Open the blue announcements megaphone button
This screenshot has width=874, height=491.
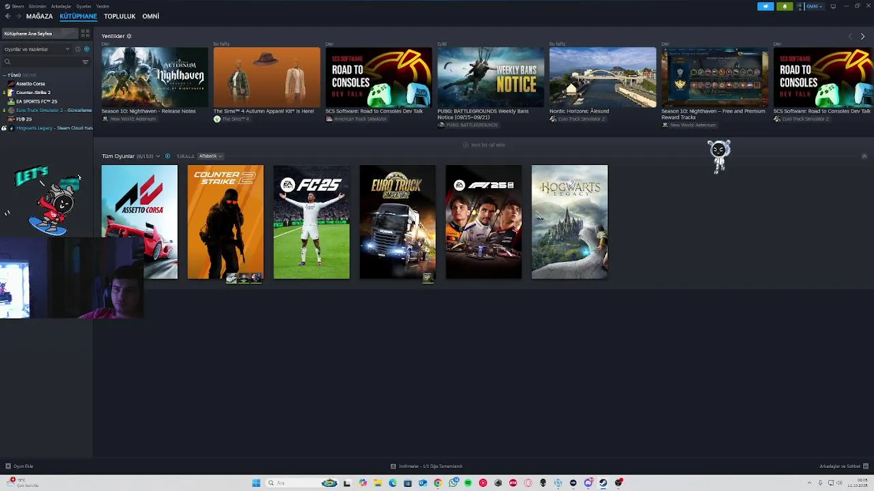click(765, 6)
